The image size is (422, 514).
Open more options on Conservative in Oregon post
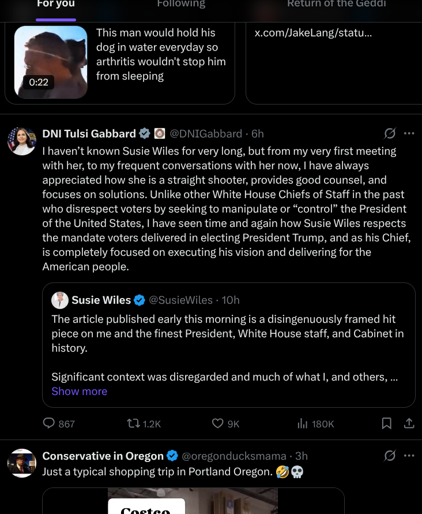409,456
